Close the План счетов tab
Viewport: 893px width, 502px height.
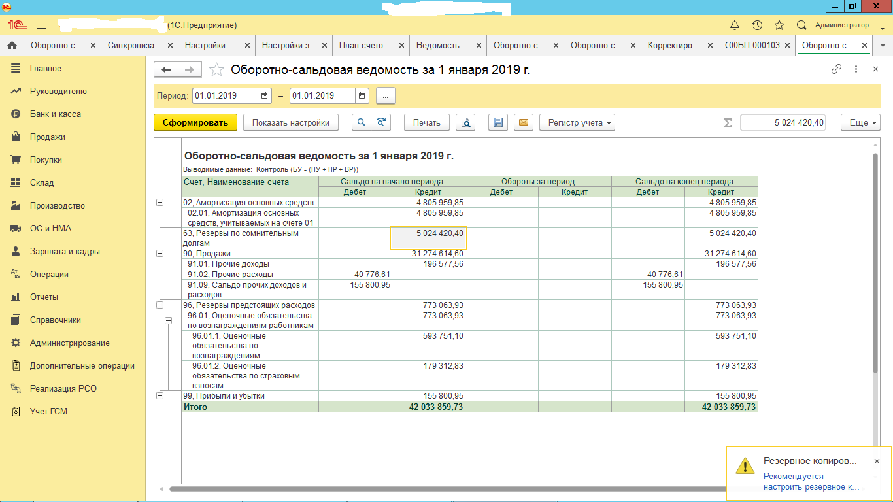coord(401,46)
